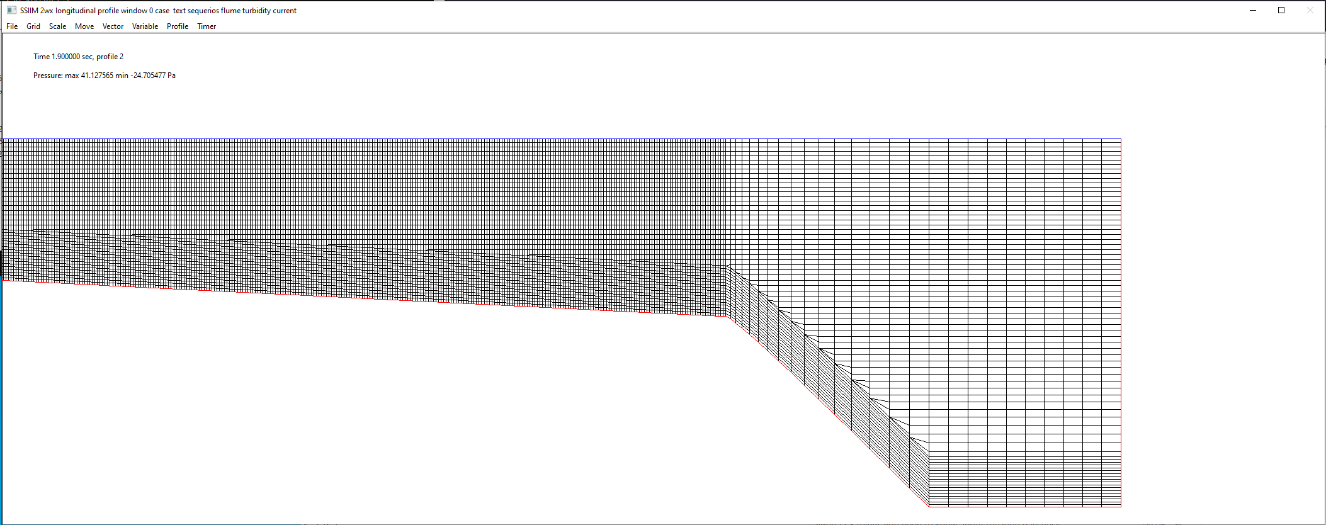1326x525 pixels.
Task: Open the Variable menu
Action: 145,26
